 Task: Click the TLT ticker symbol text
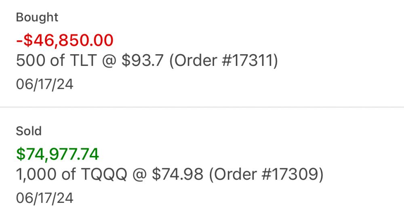click(83, 60)
